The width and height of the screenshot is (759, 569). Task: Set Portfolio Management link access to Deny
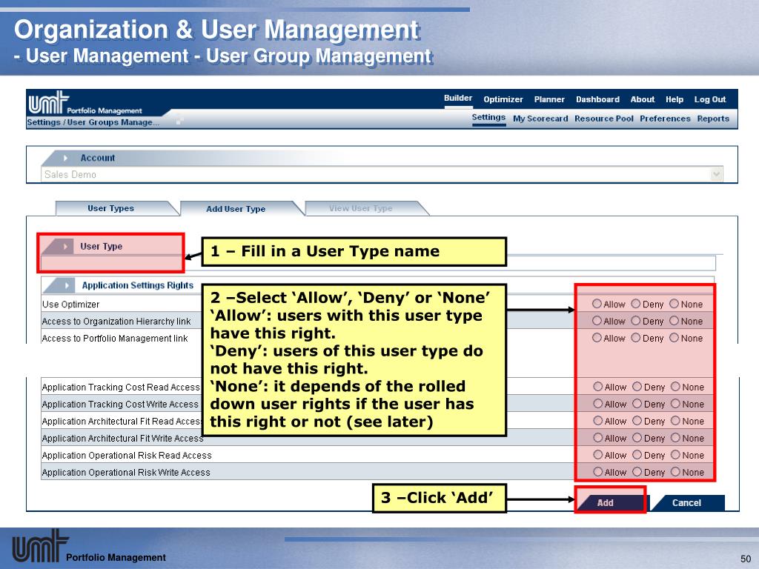[x=635, y=338]
